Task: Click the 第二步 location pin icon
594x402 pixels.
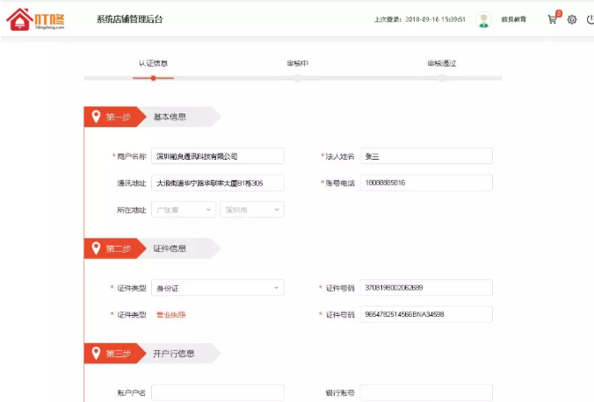Action: point(94,248)
